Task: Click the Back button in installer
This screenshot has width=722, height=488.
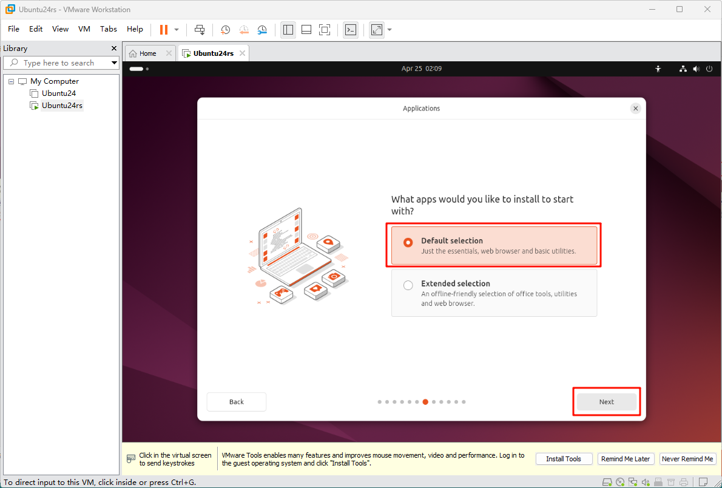Action: click(236, 402)
